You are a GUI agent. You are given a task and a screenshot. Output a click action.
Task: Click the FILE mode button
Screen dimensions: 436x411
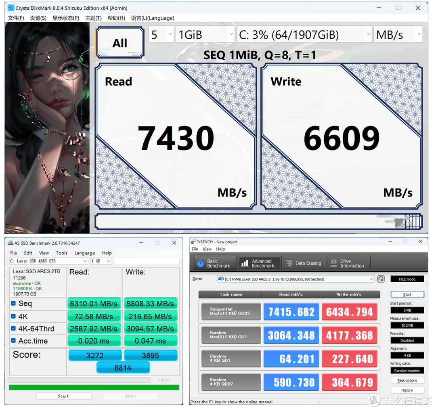click(x=407, y=279)
